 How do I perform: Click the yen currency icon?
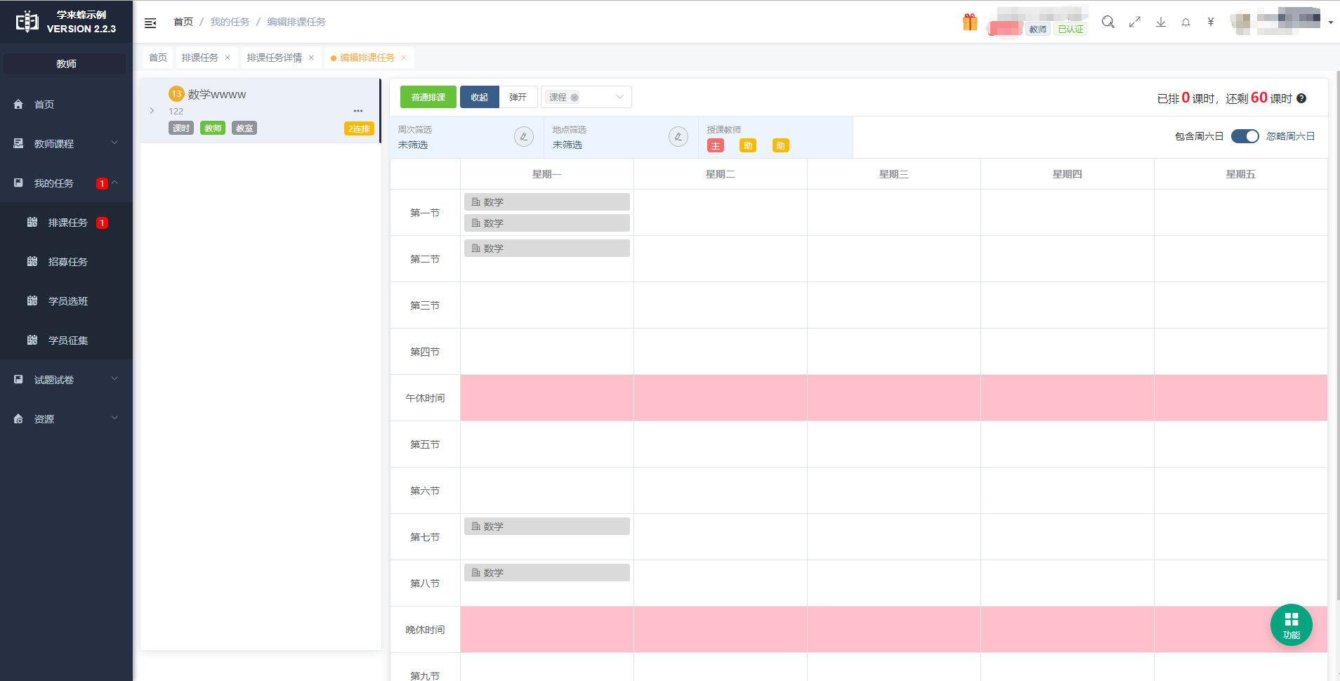[x=1211, y=22]
